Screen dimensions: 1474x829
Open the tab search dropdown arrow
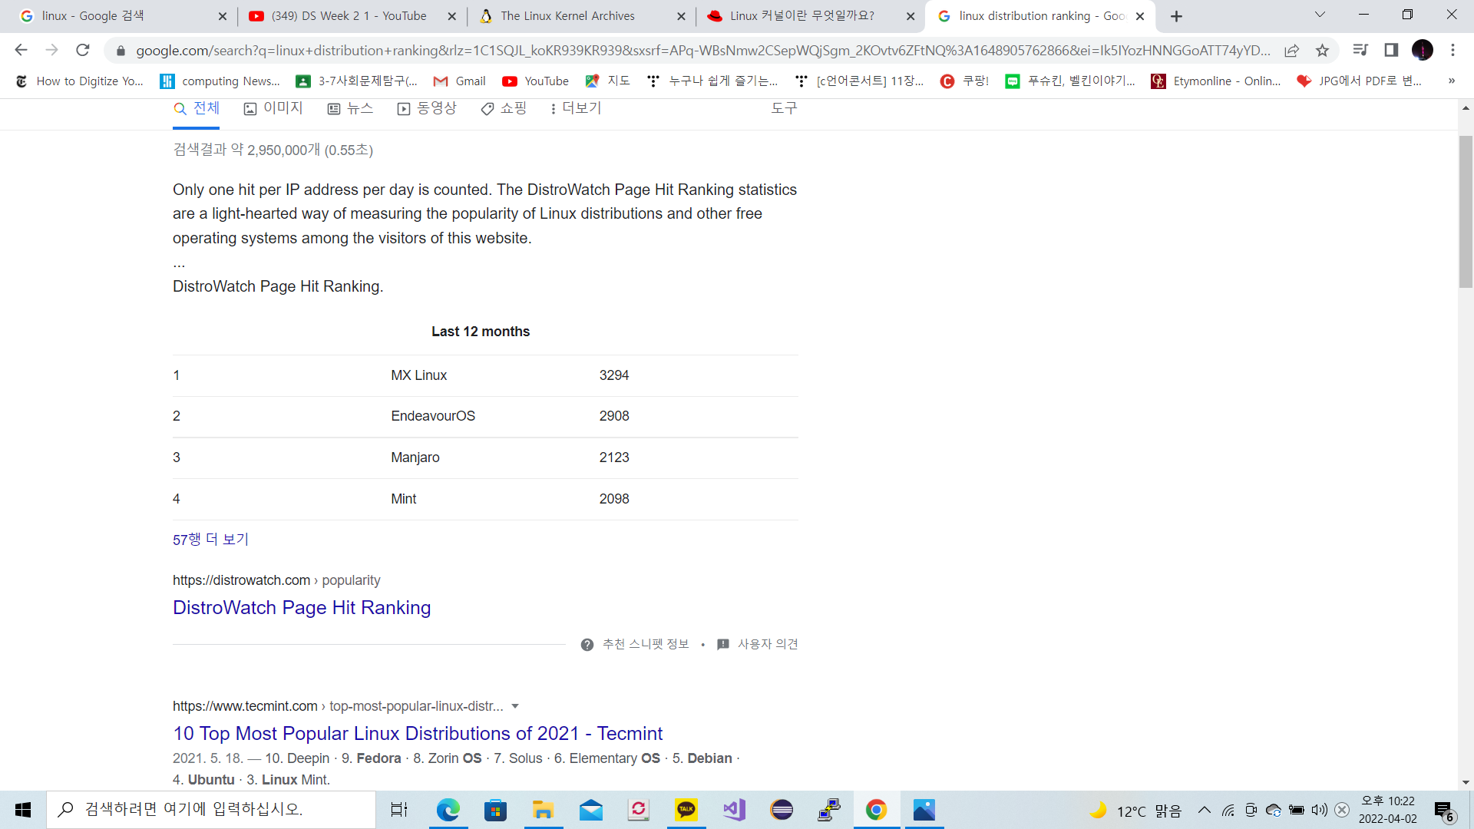coord(1320,15)
